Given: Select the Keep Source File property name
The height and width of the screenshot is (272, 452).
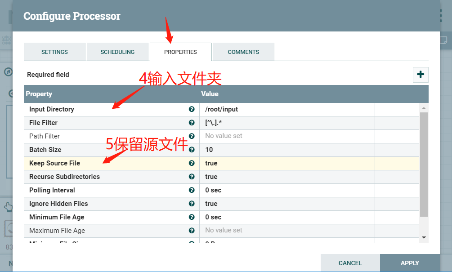Looking at the screenshot, I should coord(54,163).
